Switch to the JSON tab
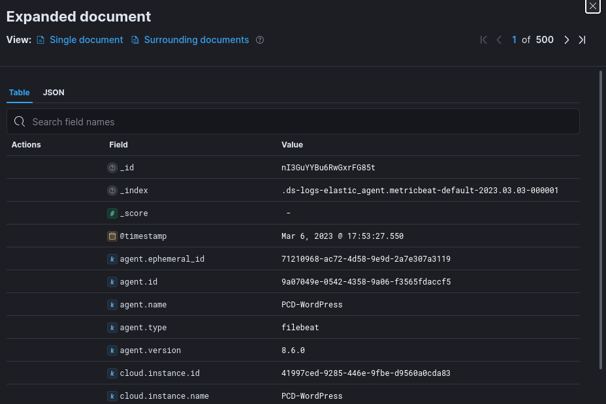 54,93
